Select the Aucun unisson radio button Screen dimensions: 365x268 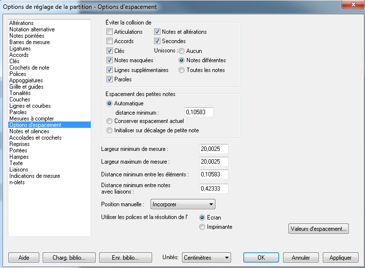182,51
